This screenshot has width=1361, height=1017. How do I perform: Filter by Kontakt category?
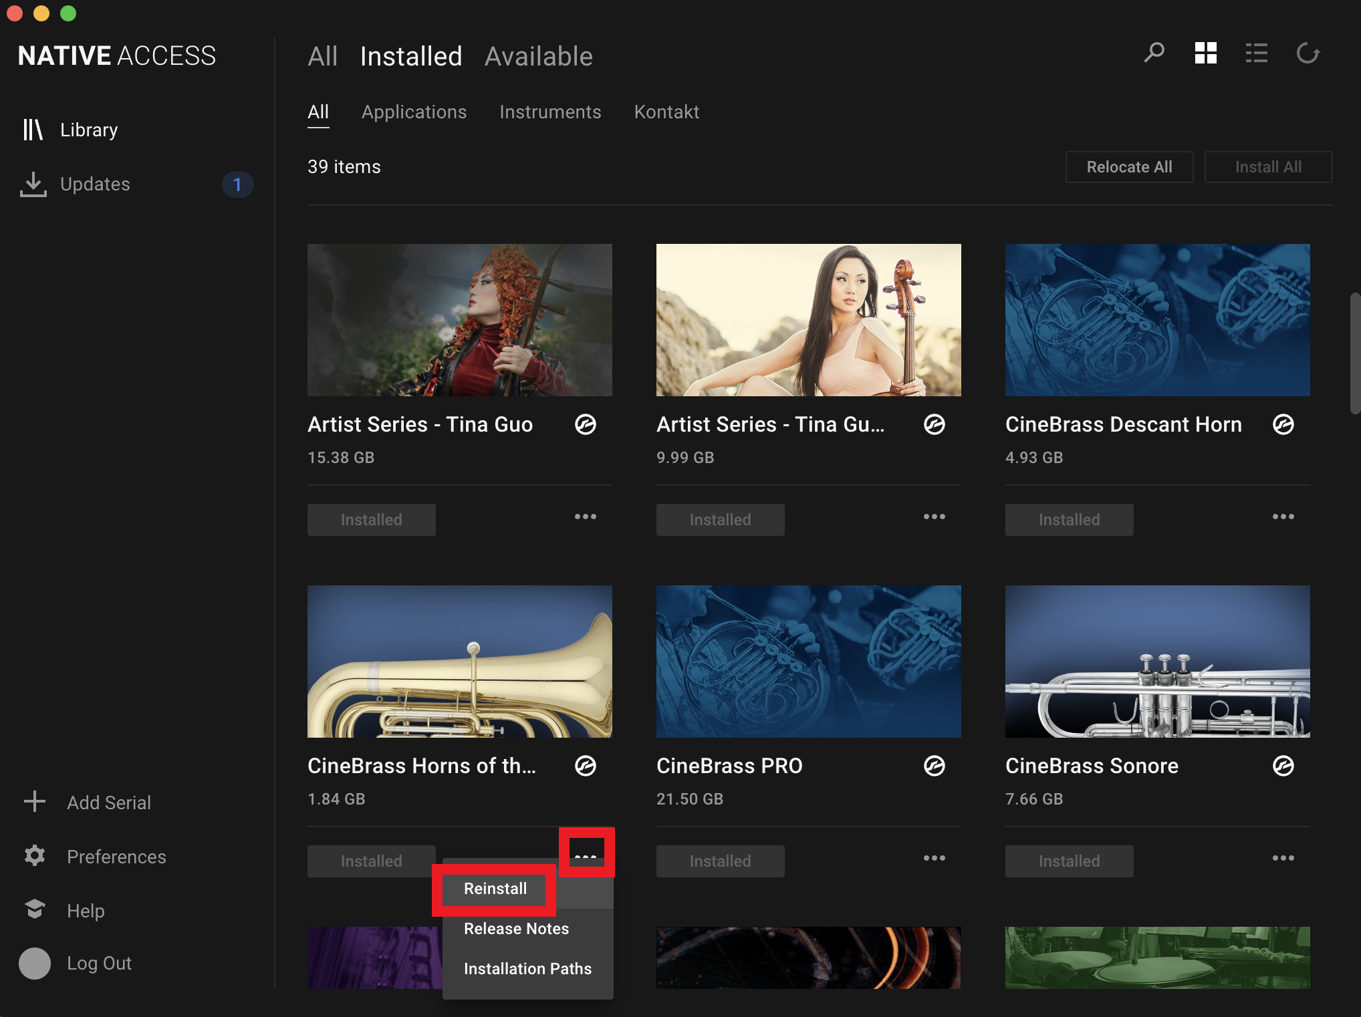point(666,112)
